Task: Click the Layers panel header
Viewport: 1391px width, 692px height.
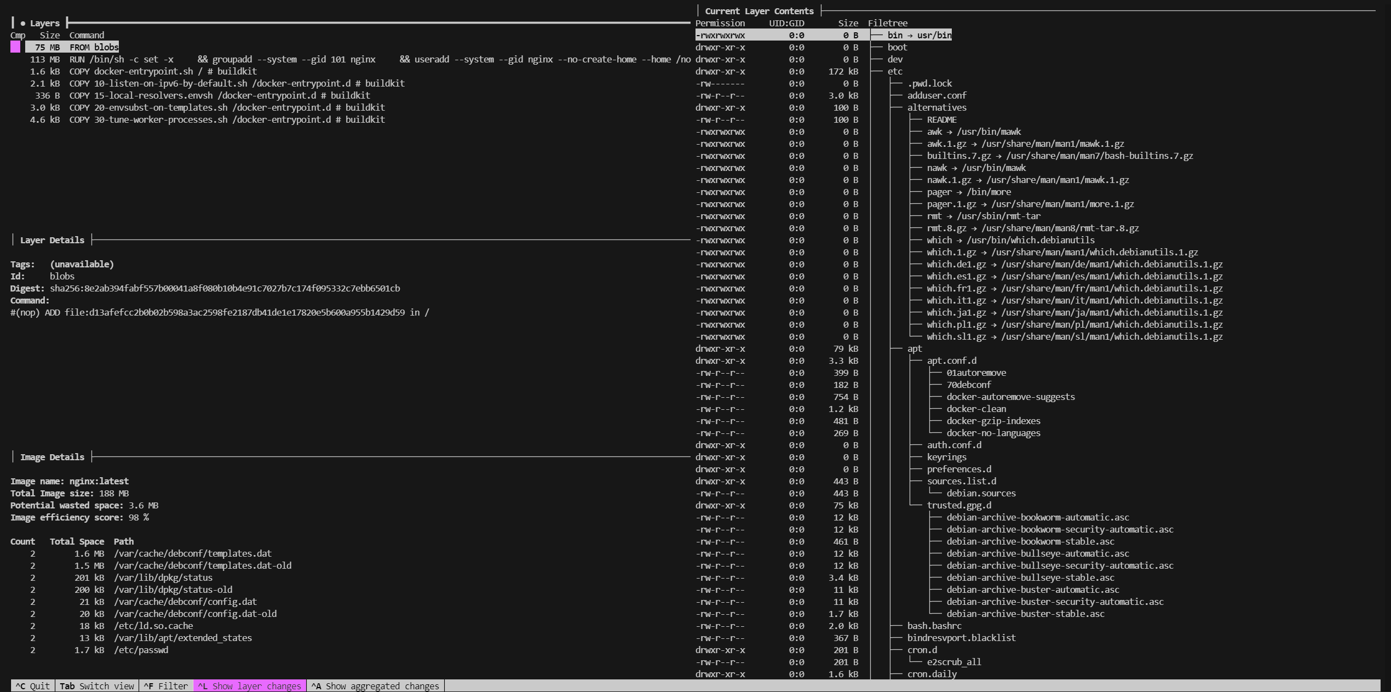Action: [x=44, y=23]
